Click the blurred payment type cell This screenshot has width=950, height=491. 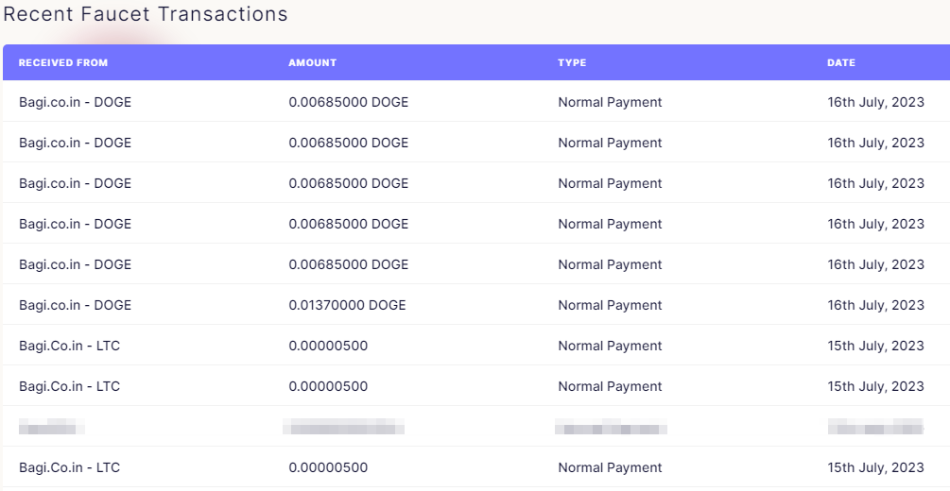[x=611, y=426]
